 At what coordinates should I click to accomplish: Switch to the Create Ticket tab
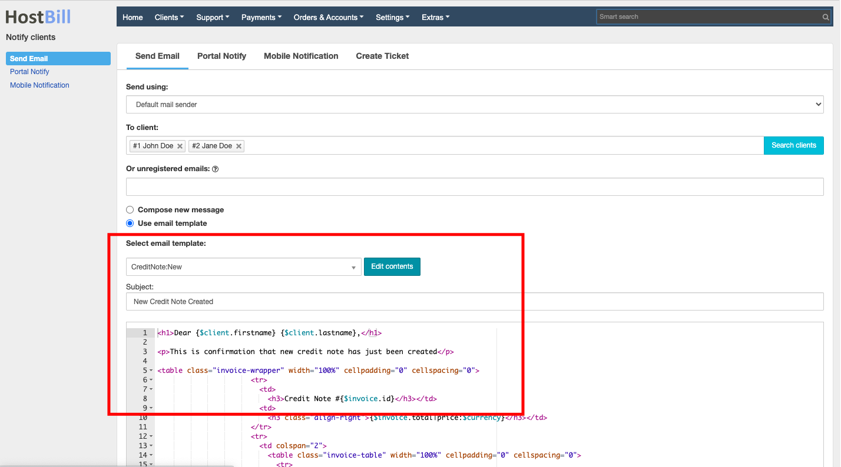(382, 56)
